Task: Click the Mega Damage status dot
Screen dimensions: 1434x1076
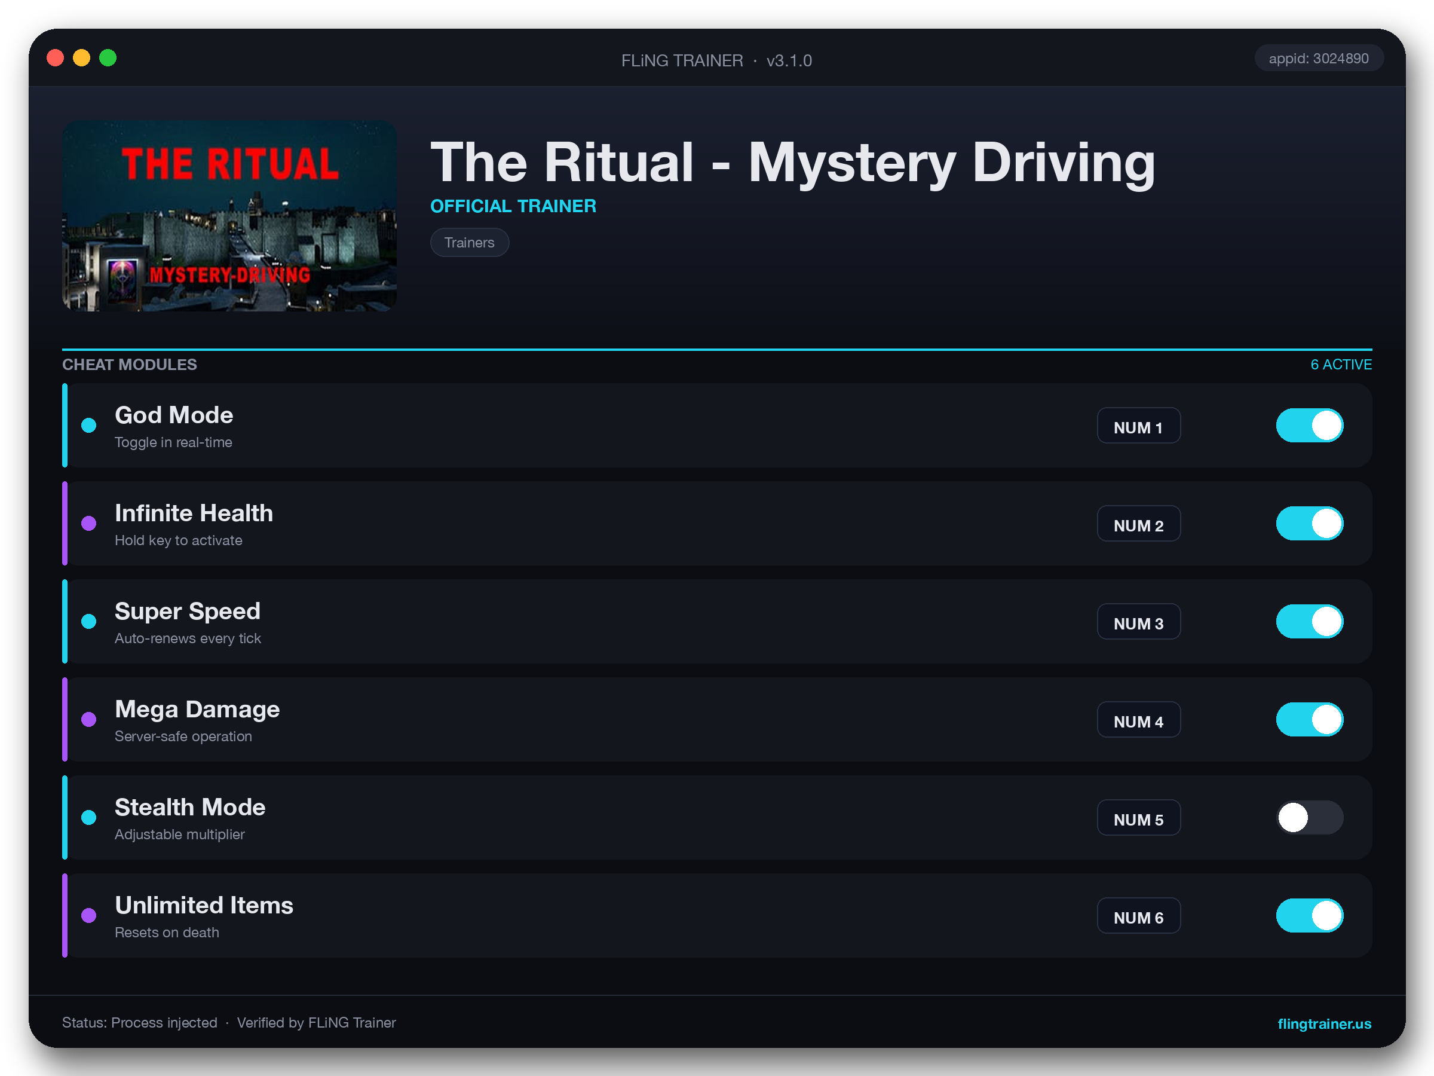Action: click(x=89, y=719)
